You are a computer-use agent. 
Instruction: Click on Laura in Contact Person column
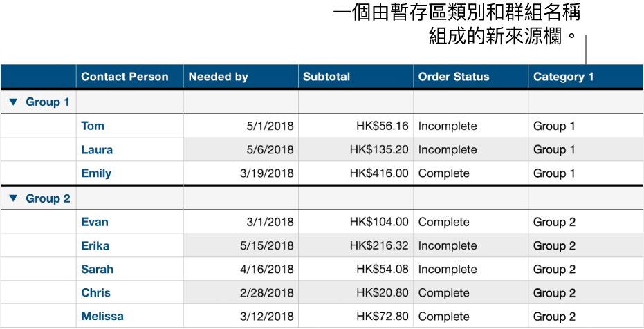coord(97,150)
